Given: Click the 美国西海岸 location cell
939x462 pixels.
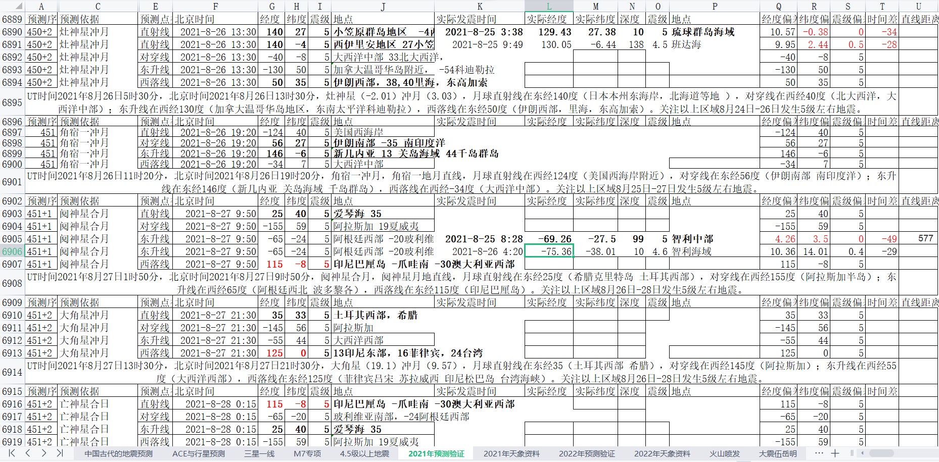Looking at the screenshot, I should (383, 132).
